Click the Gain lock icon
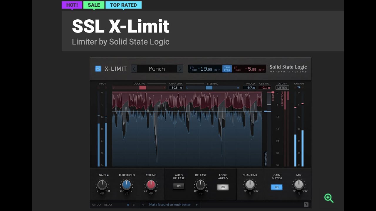The height and width of the screenshot is (211, 376). tap(108, 175)
